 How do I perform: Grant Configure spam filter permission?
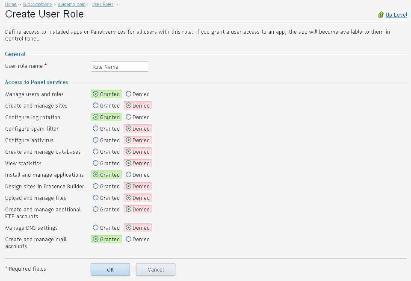[96, 129]
